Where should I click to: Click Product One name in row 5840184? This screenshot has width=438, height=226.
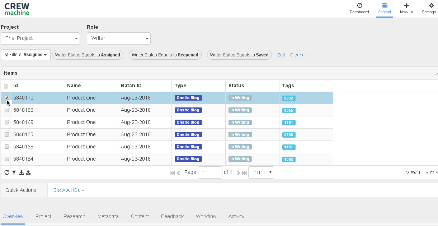tap(81, 159)
